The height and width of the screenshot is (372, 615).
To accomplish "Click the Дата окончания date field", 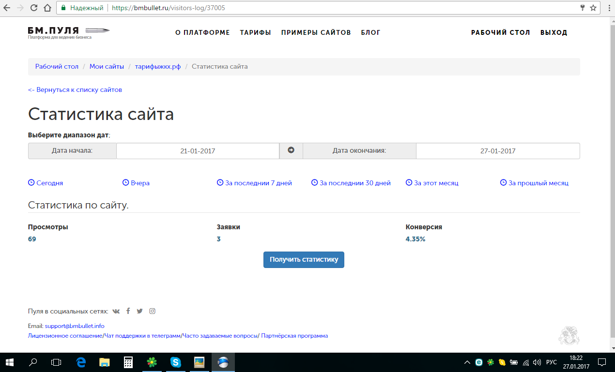I will (497, 151).
